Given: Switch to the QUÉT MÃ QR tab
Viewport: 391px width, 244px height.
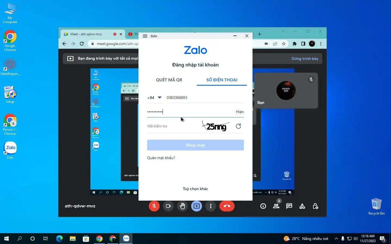Looking at the screenshot, I should tap(169, 80).
